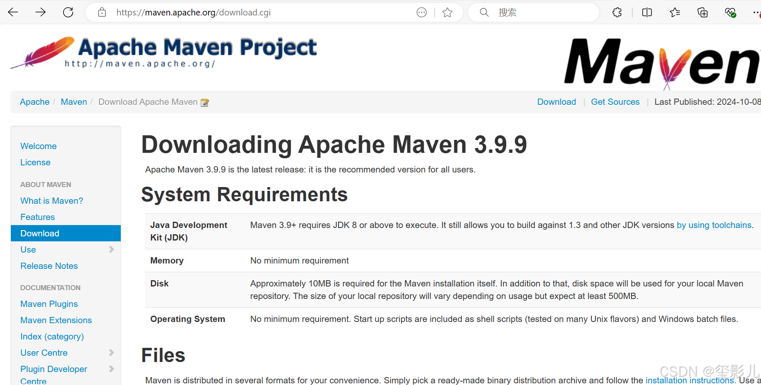The width and height of the screenshot is (761, 385).
Task: Click 'No minimum requirement' memory value
Action: 299,261
